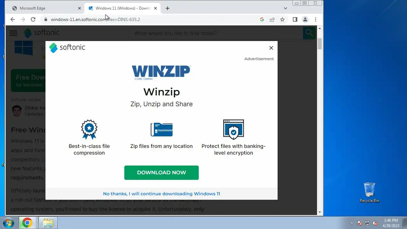Click the muted volume tray icon
The image size is (407, 229).
[375, 223]
